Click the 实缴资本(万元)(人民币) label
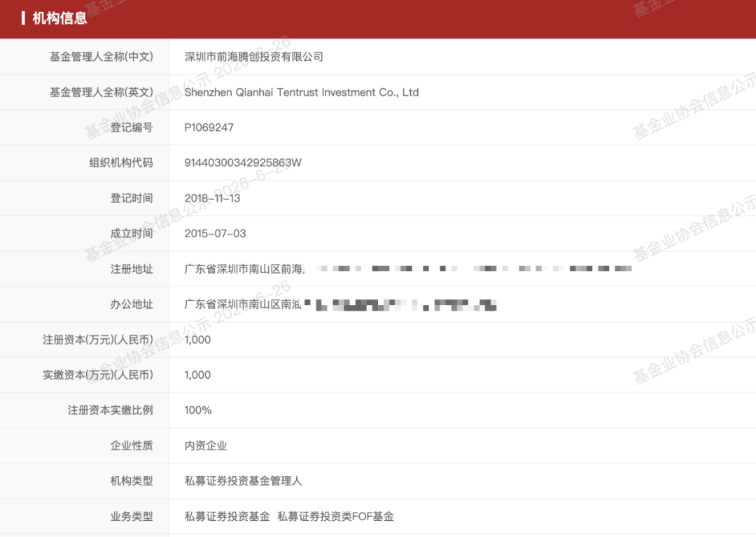Image resolution: width=756 pixels, height=537 pixels. click(x=98, y=375)
